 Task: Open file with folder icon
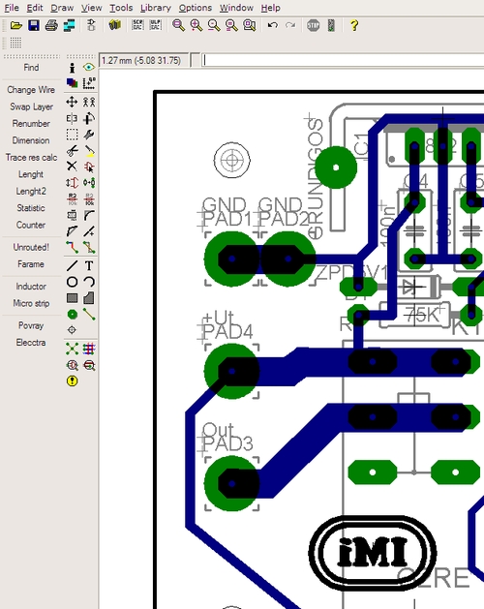coord(15,25)
